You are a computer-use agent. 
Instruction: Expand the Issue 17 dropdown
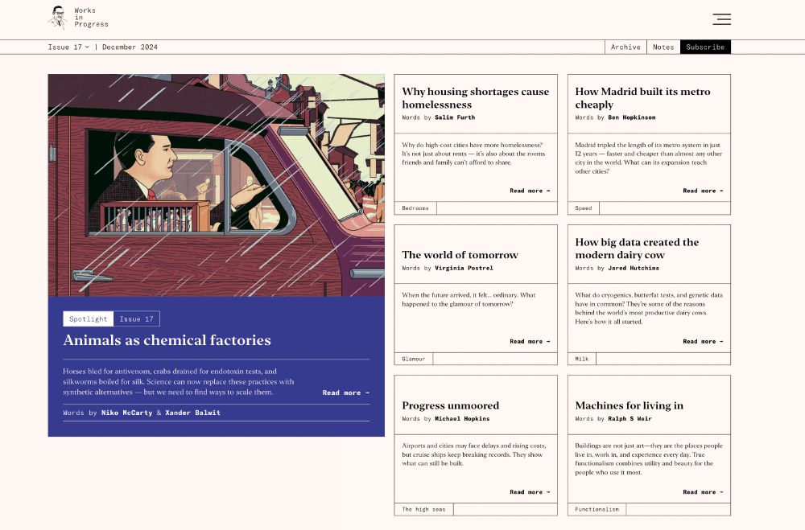68,47
